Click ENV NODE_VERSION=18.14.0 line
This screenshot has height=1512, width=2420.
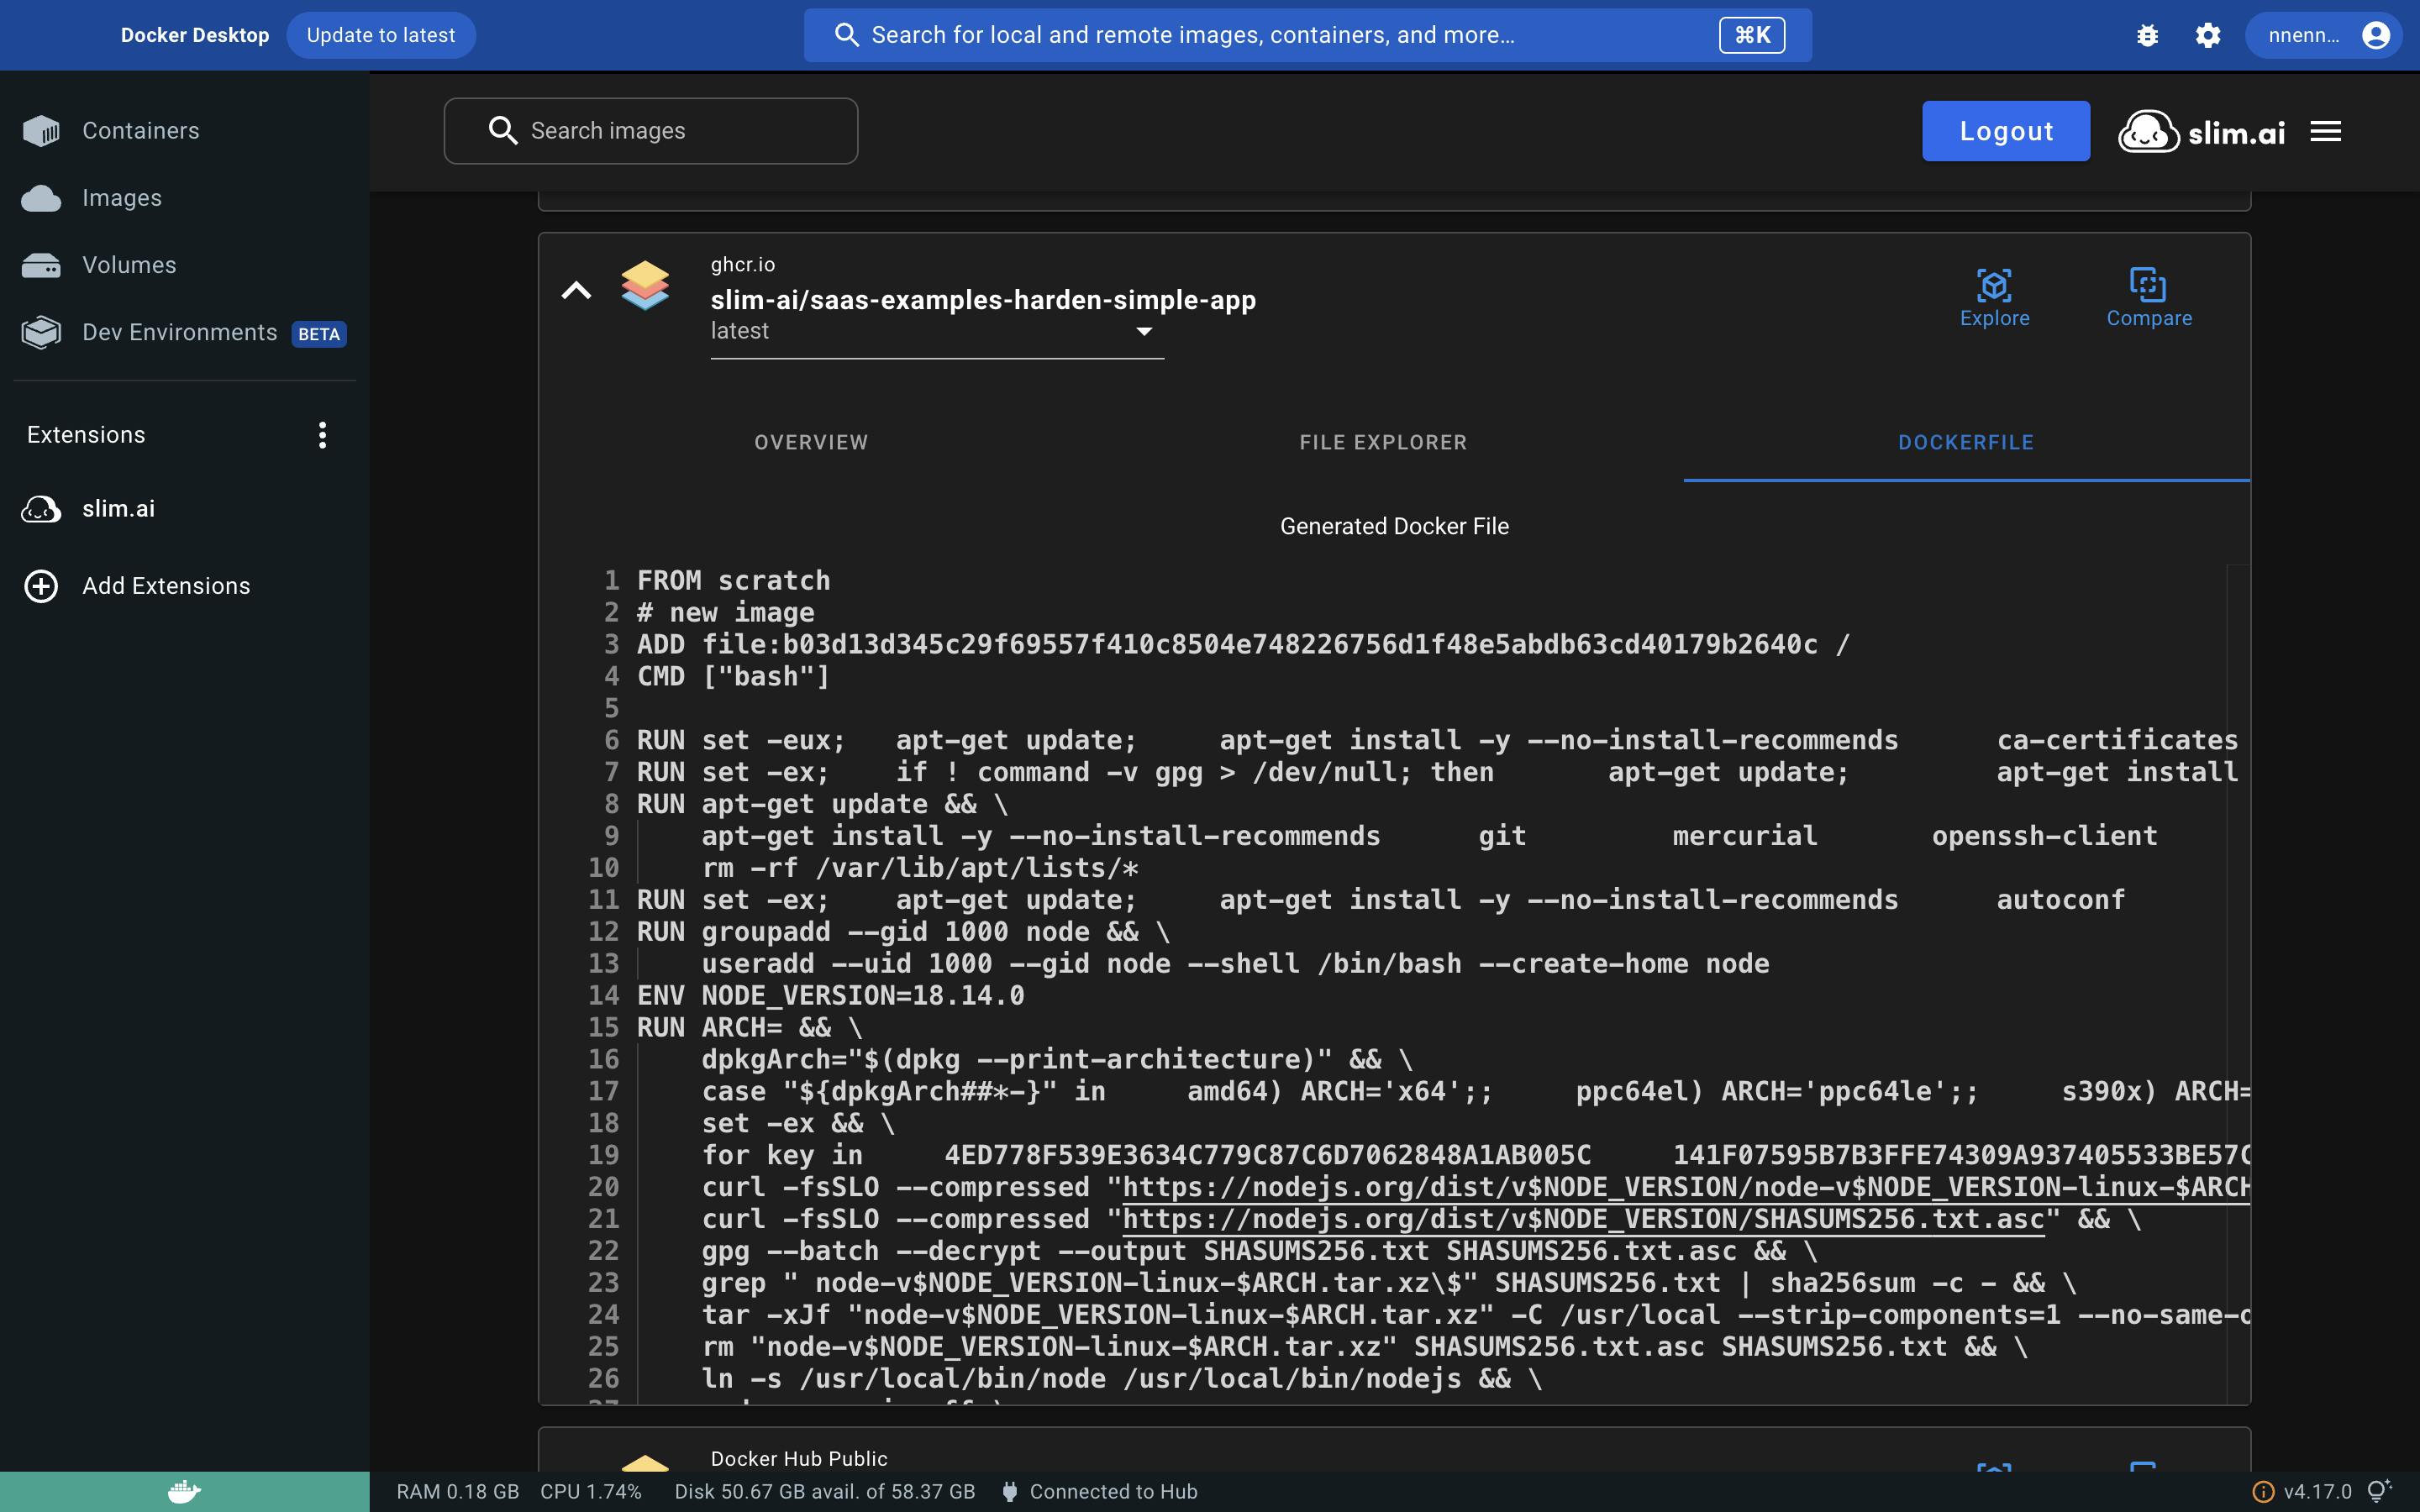point(831,996)
